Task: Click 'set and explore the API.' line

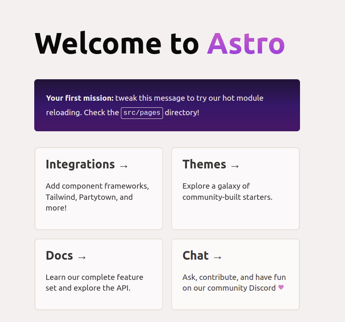Action: [x=88, y=288]
